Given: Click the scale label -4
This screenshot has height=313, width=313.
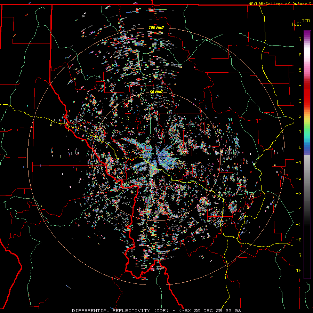Looking at the screenshot, I should click(299, 209).
